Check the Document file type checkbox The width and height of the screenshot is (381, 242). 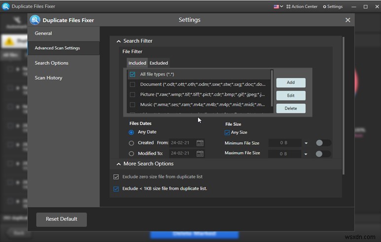132,85
